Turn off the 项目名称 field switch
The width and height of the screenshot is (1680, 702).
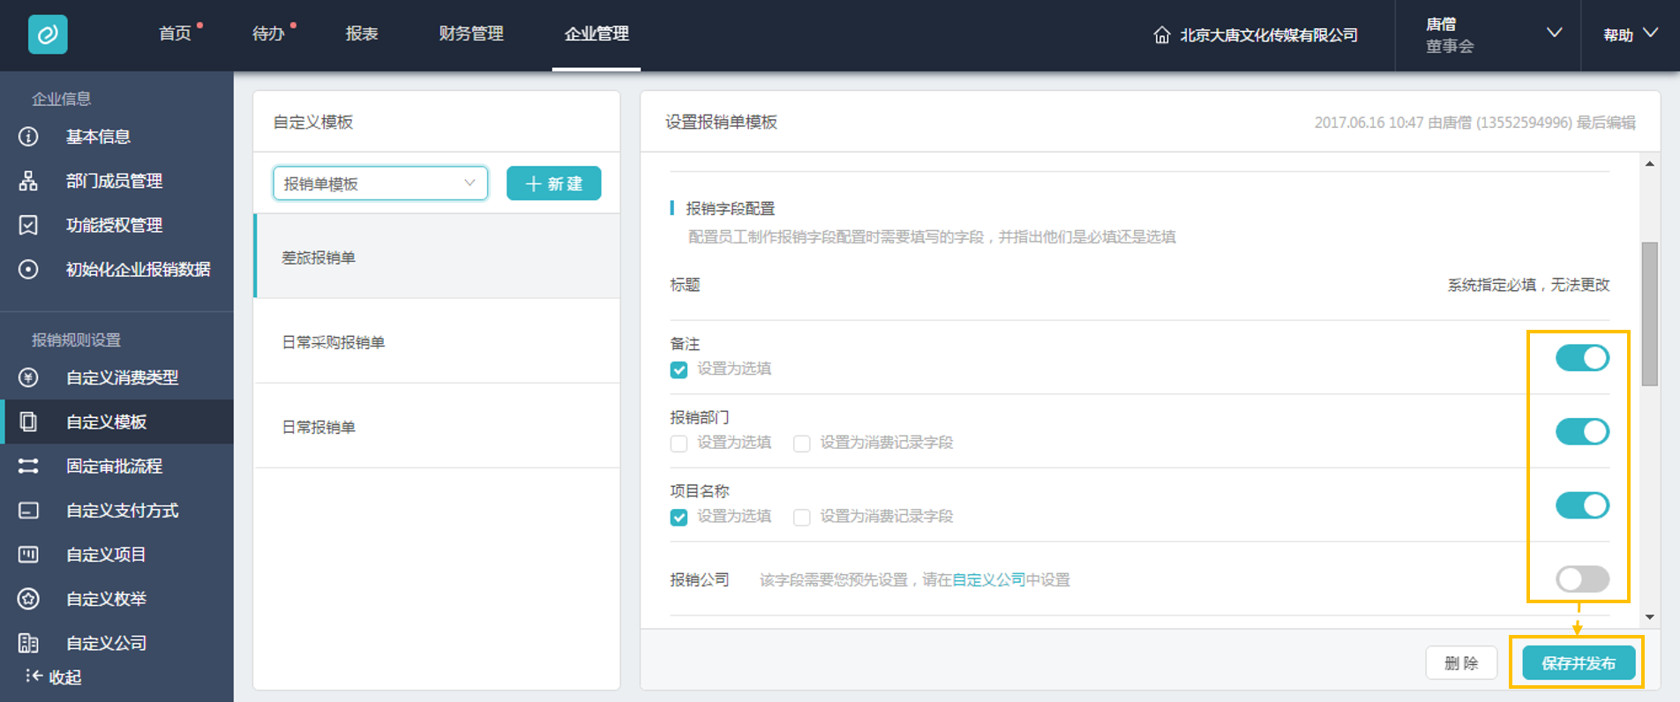[x=1582, y=505]
